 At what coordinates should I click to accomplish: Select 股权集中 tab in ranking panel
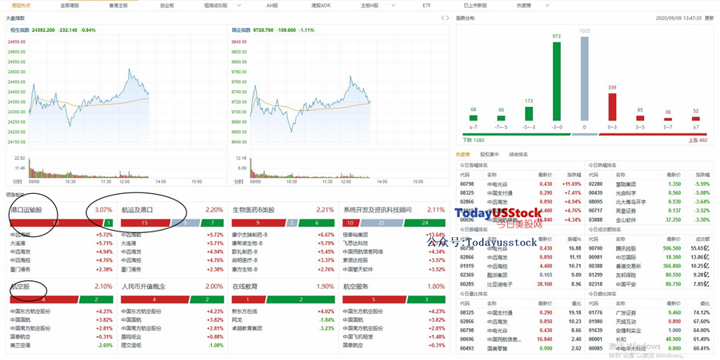click(x=490, y=154)
